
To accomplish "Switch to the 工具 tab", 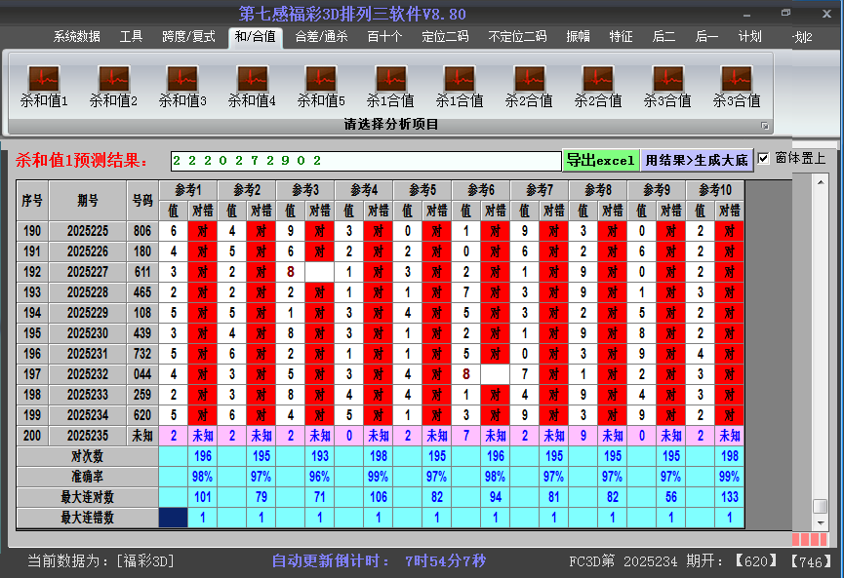I will click(131, 37).
